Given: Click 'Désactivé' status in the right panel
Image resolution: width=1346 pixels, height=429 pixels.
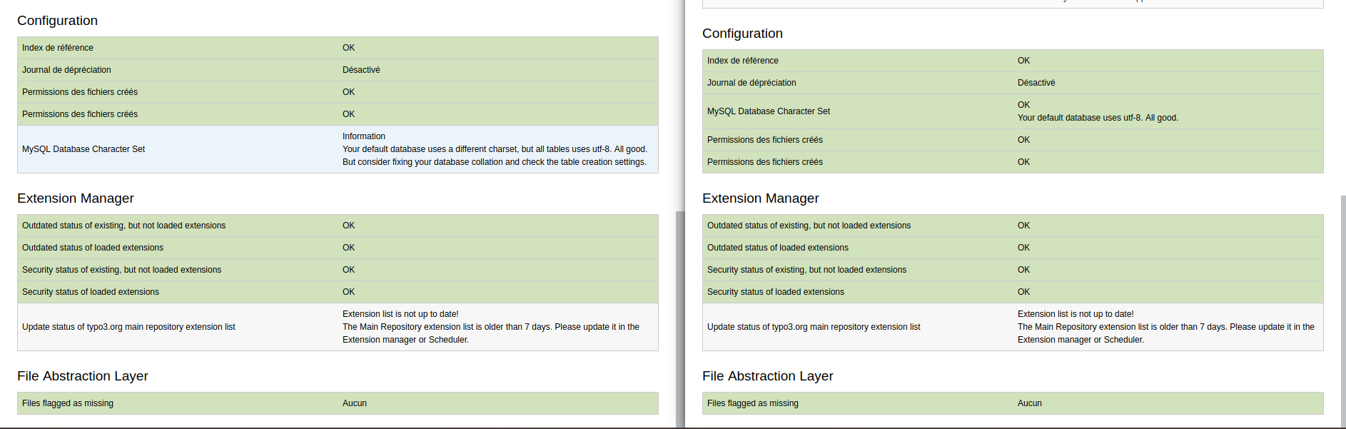Looking at the screenshot, I should point(1036,83).
